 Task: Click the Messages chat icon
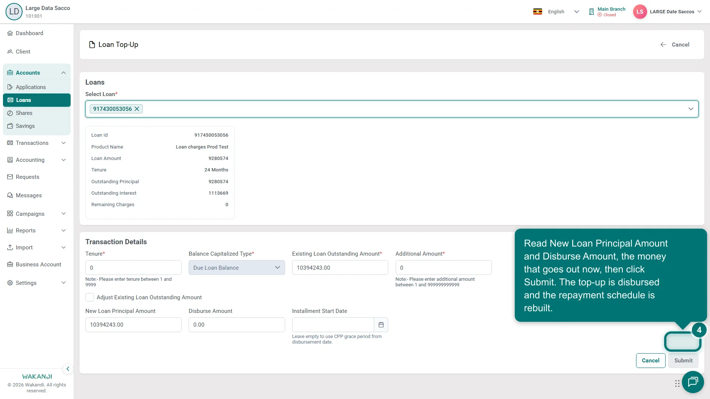[10, 195]
